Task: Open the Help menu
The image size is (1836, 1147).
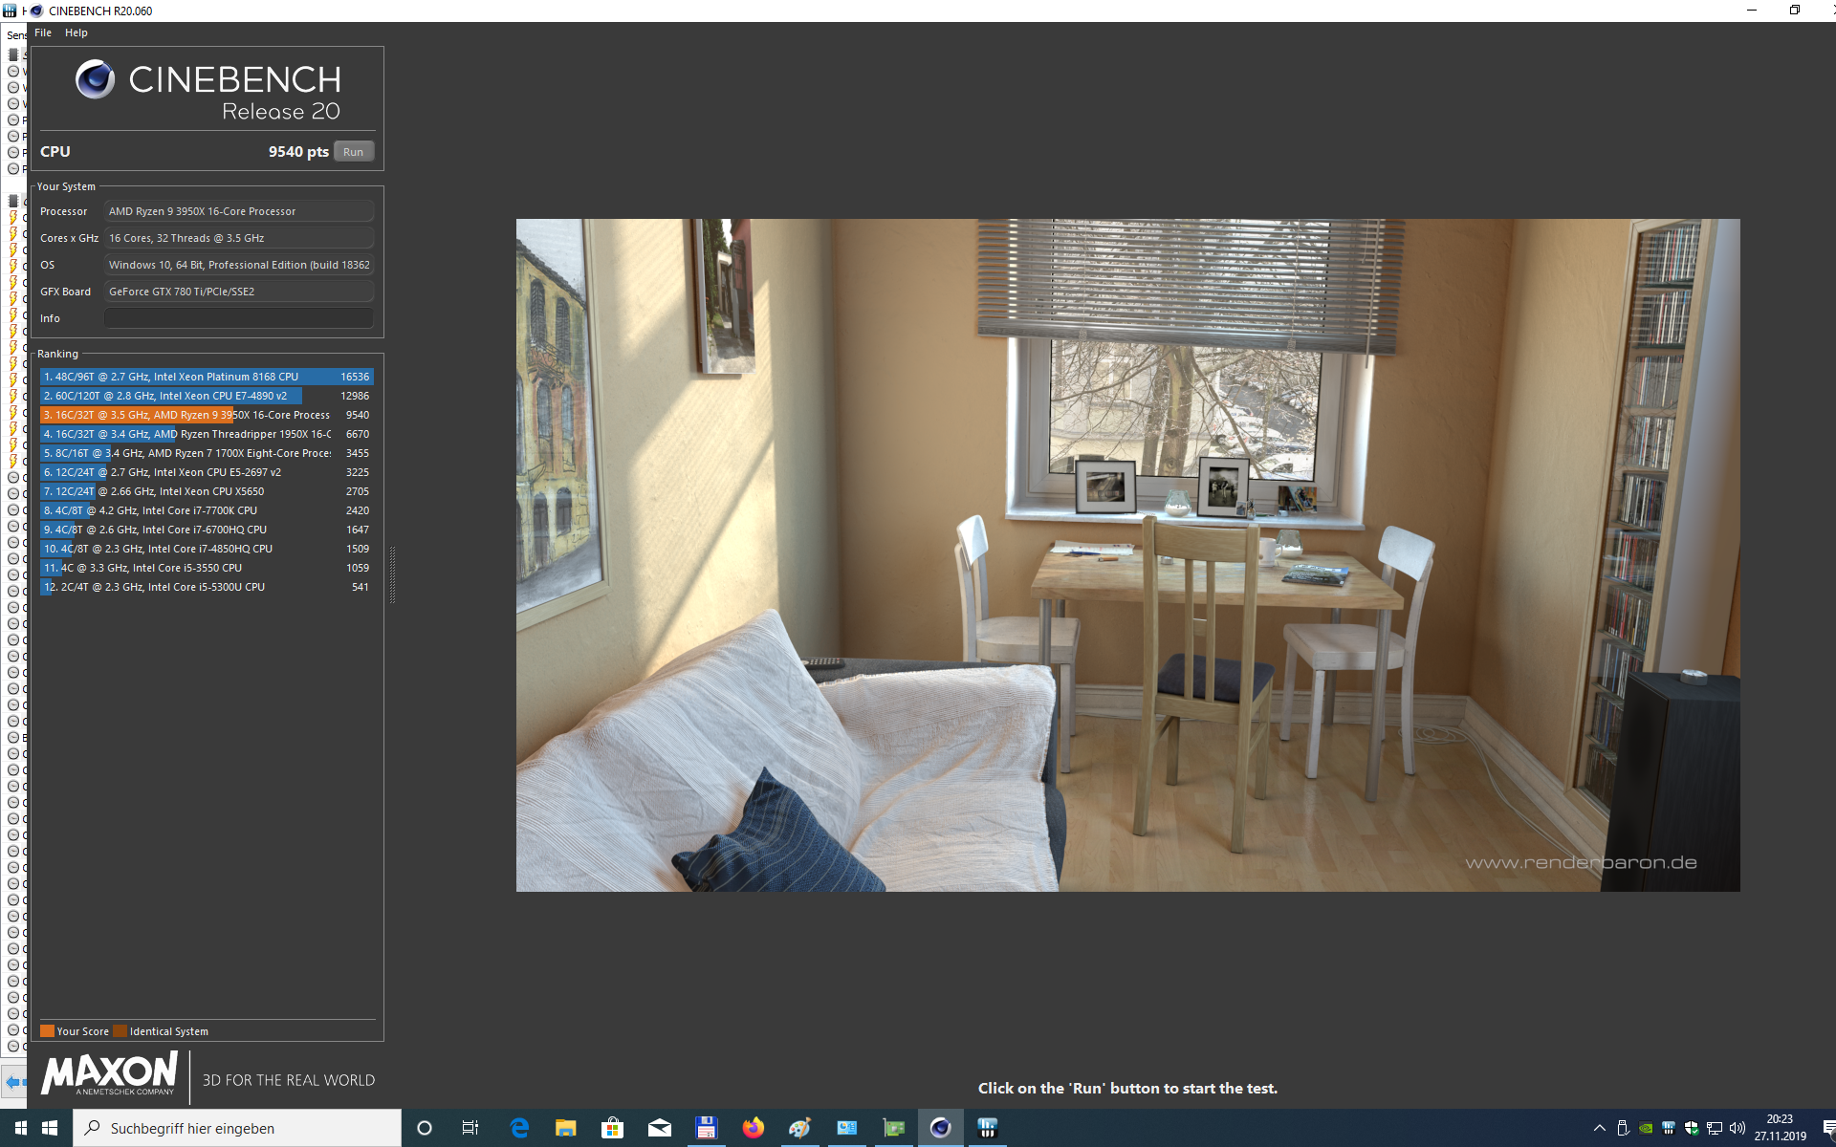Action: 76,32
